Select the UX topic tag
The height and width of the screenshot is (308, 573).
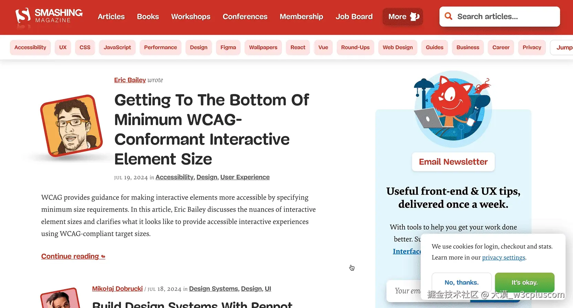tap(63, 47)
